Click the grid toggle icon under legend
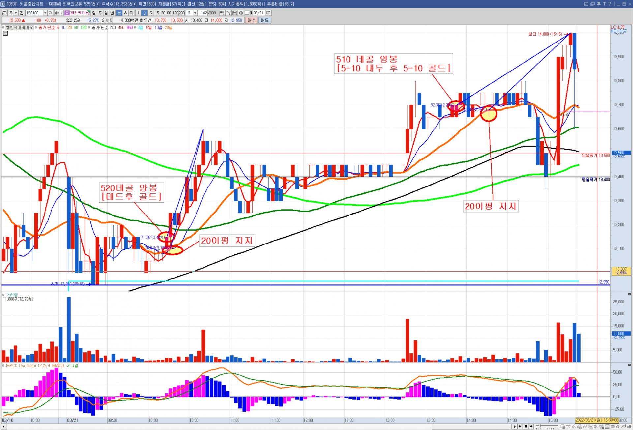This screenshot has height=430, width=633. [x=5, y=33]
